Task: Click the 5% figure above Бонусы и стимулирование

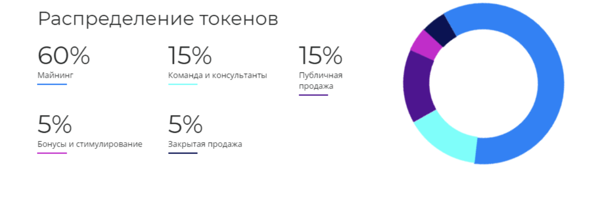Action: click(54, 125)
